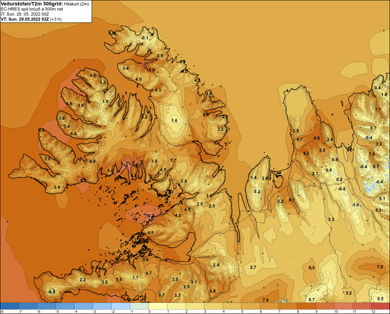This screenshot has width=390, height=314.
Task: Click the legend swatch between 3 and 4
Action: [213, 306]
